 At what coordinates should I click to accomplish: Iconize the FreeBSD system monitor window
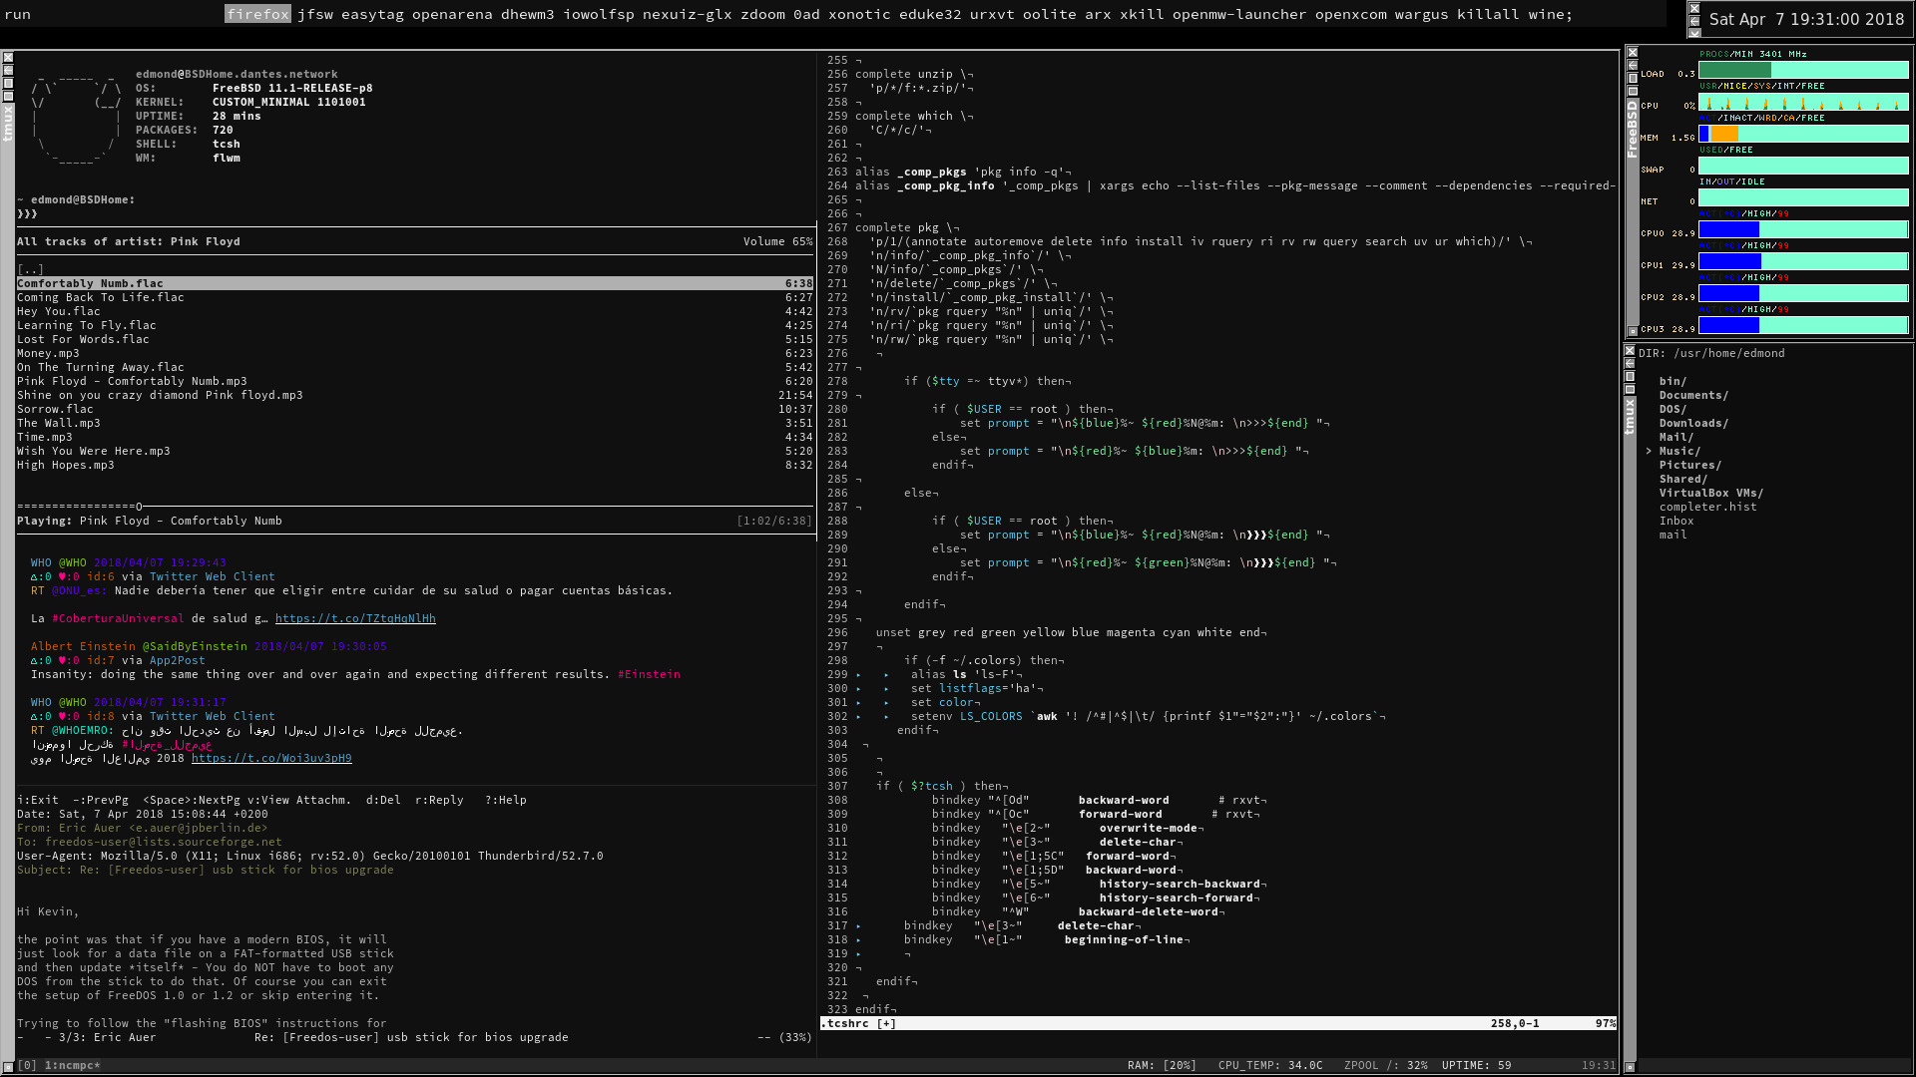pyautogui.click(x=1633, y=65)
